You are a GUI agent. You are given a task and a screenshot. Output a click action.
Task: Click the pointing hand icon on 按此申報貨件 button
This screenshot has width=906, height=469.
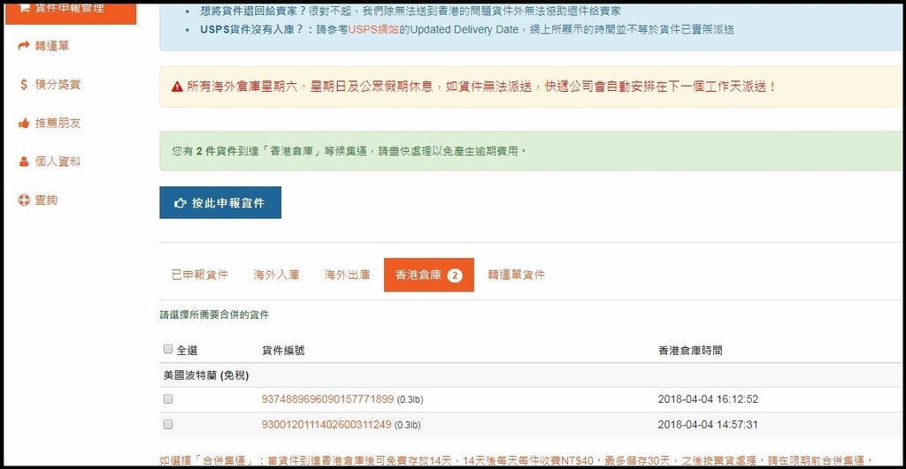[180, 203]
